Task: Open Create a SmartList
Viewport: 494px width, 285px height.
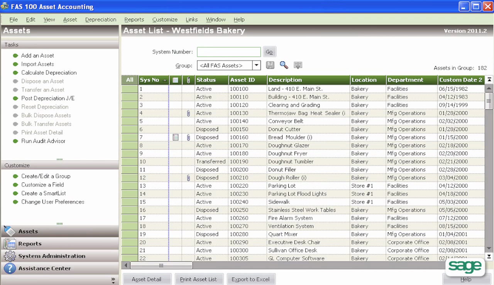Action: tap(44, 193)
